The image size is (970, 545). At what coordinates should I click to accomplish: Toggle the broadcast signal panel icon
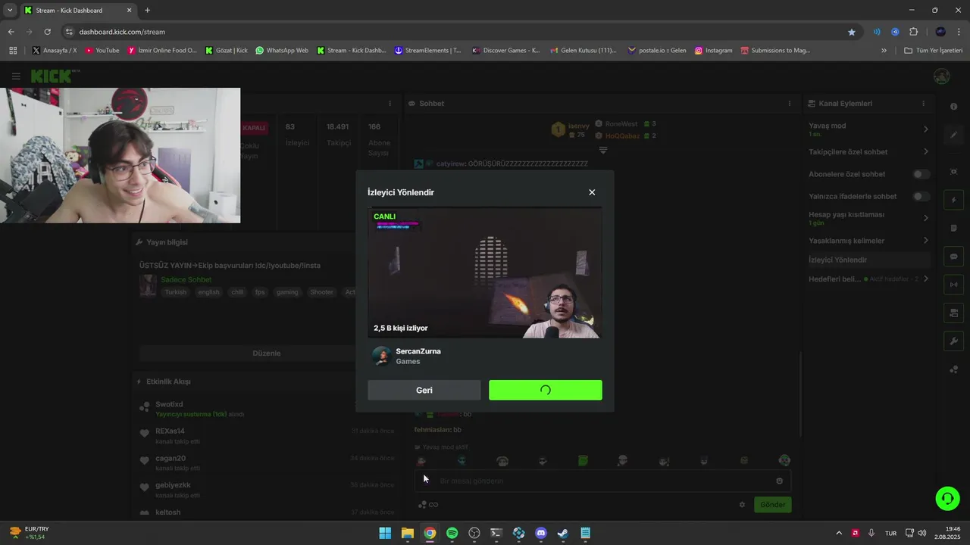tap(954, 285)
